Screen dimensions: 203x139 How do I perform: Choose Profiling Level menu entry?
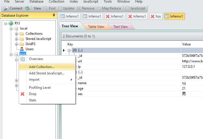tap(47, 88)
